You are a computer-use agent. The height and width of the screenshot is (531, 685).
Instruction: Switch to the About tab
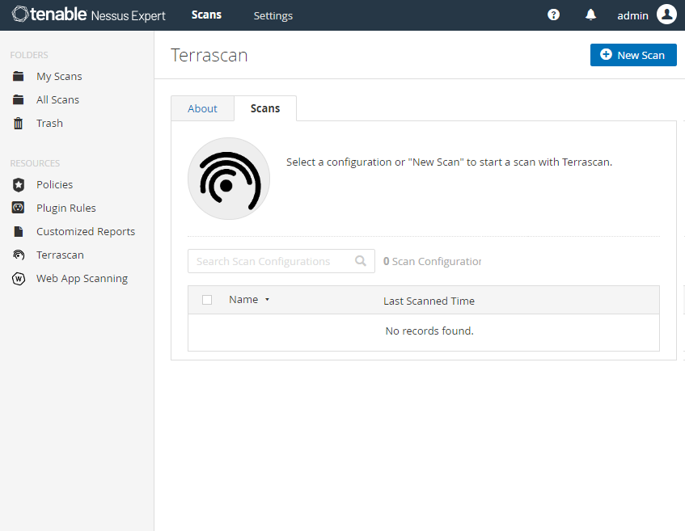coord(202,108)
